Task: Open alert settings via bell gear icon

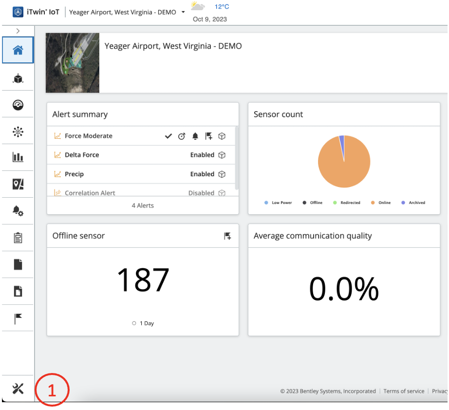Action: (18, 210)
